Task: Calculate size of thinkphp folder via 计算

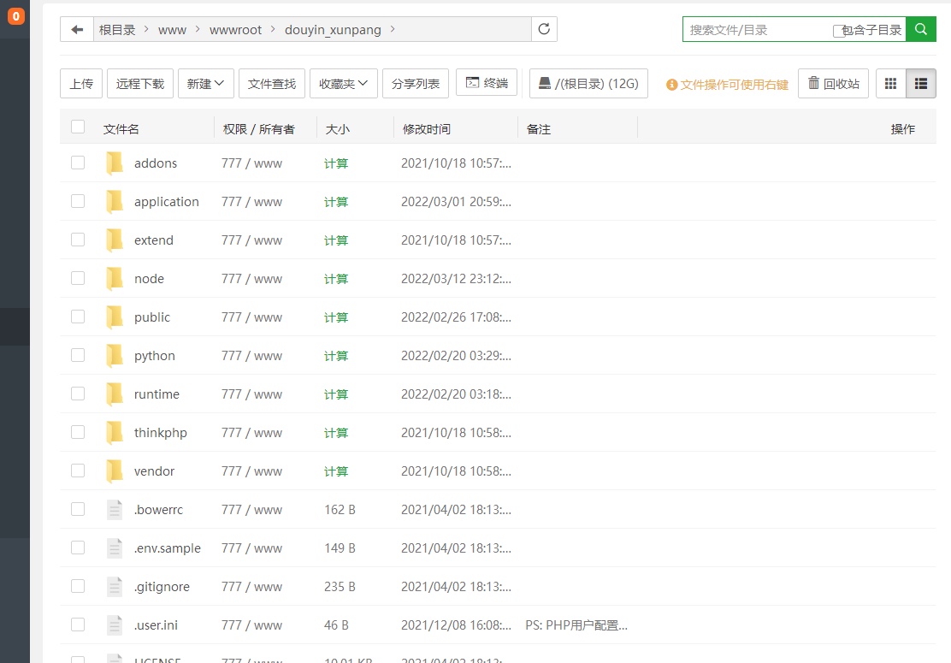Action: pyautogui.click(x=336, y=433)
